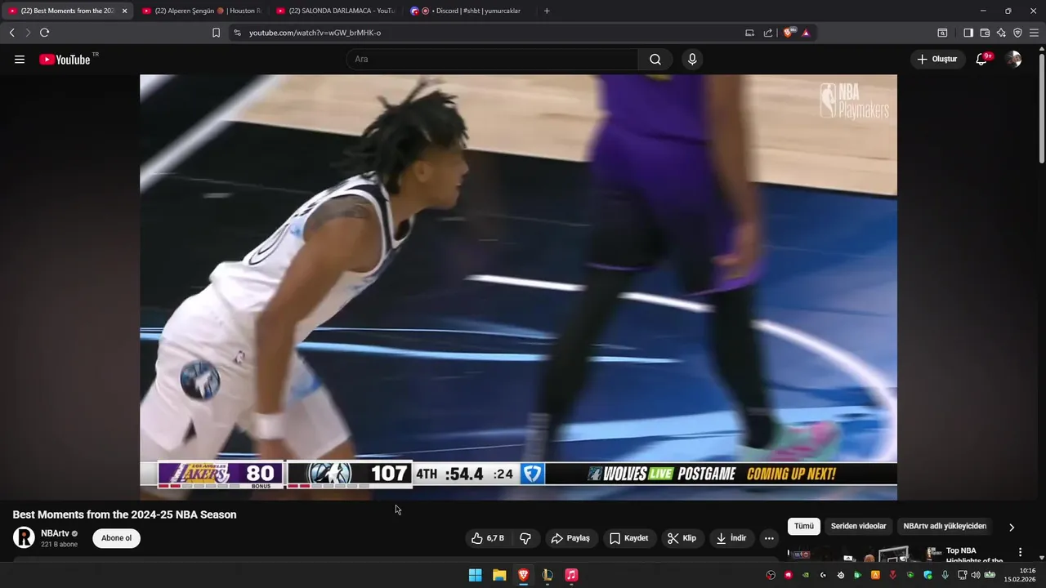
Task: Click the Abone ol subscribe button
Action: point(117,538)
